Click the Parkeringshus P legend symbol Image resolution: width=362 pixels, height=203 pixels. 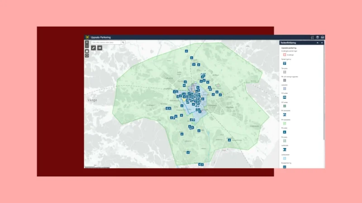click(x=284, y=64)
